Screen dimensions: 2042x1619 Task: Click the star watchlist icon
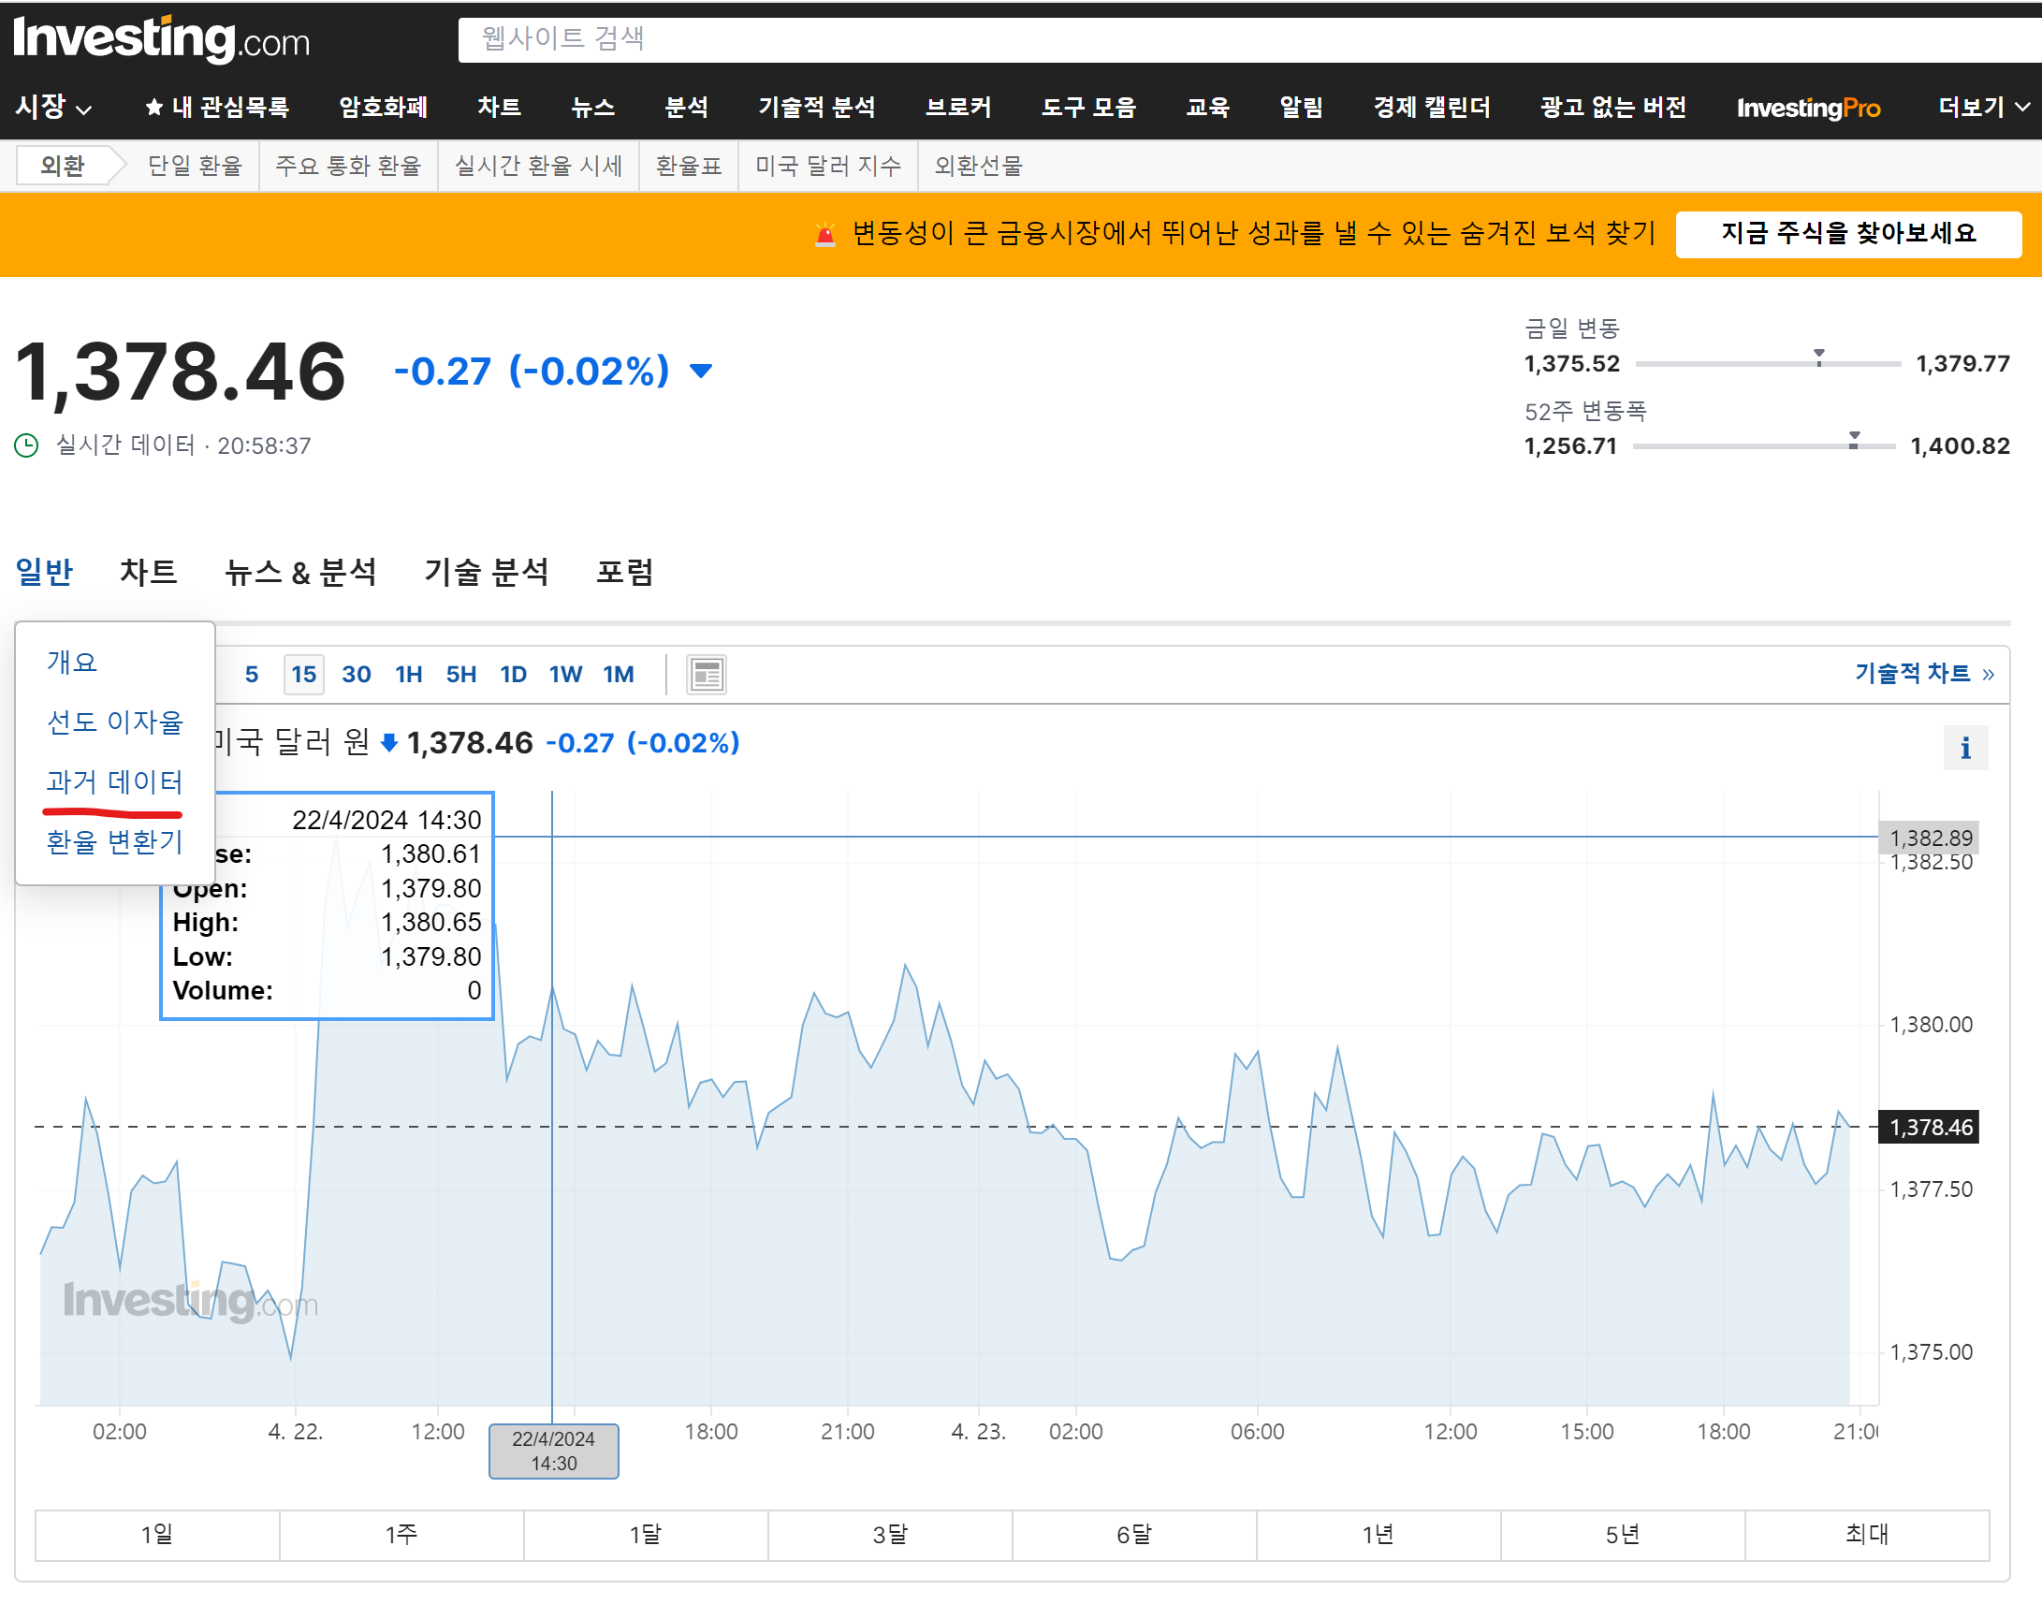[x=153, y=107]
